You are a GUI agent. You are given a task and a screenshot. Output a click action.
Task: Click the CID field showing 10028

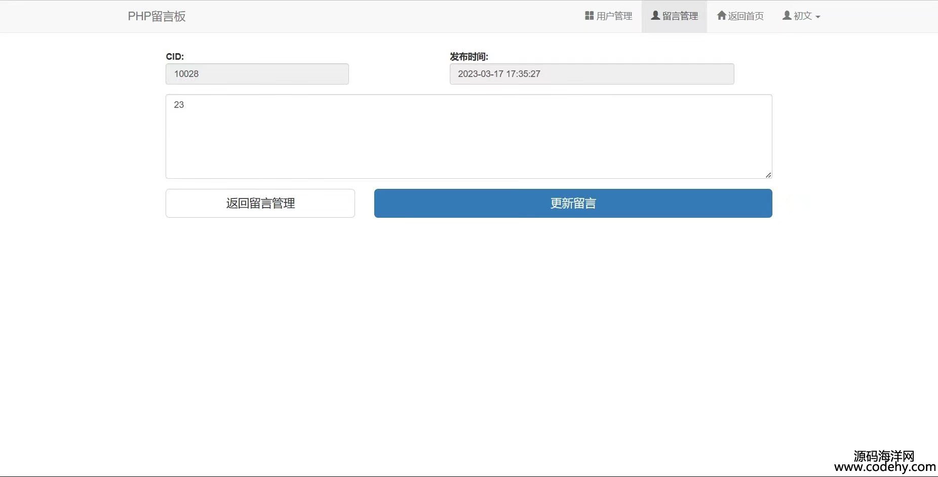click(x=257, y=74)
